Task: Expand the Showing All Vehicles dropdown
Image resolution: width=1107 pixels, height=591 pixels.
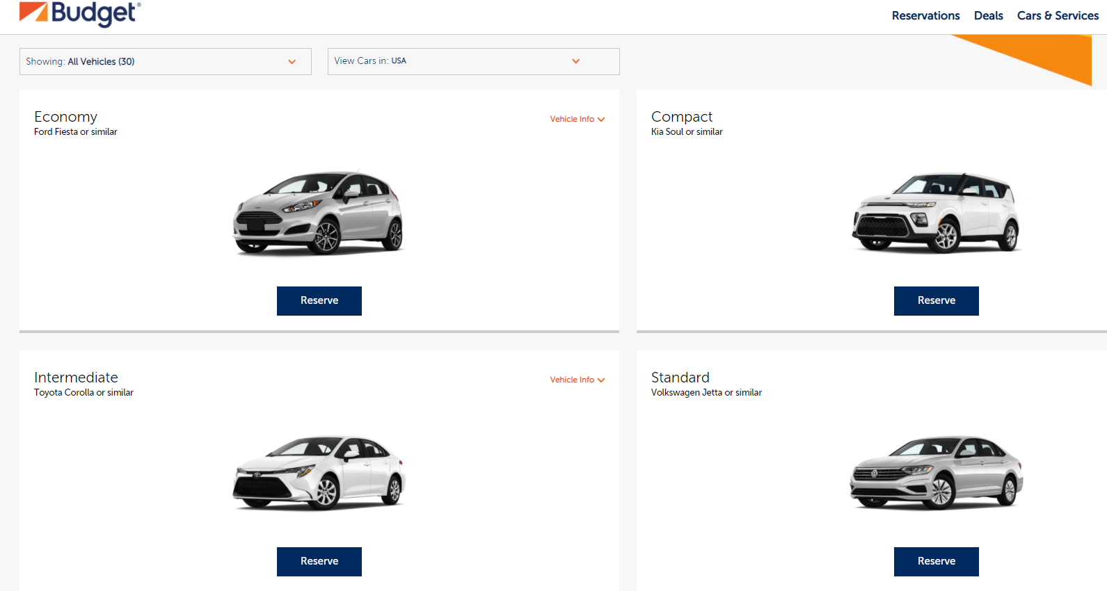Action: (x=165, y=61)
